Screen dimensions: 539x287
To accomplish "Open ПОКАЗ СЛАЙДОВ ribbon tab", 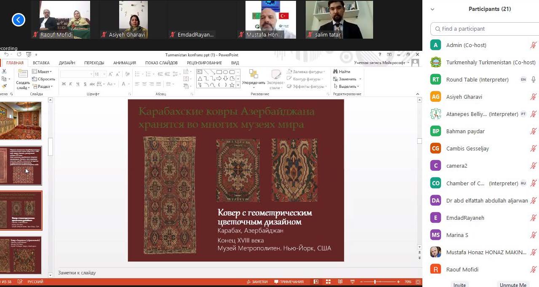I will [x=161, y=63].
